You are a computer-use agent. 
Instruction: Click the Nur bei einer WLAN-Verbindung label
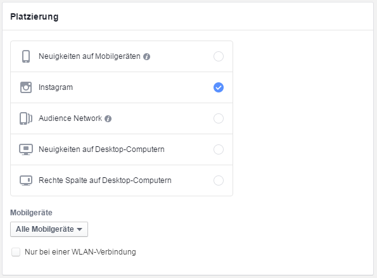click(x=80, y=252)
